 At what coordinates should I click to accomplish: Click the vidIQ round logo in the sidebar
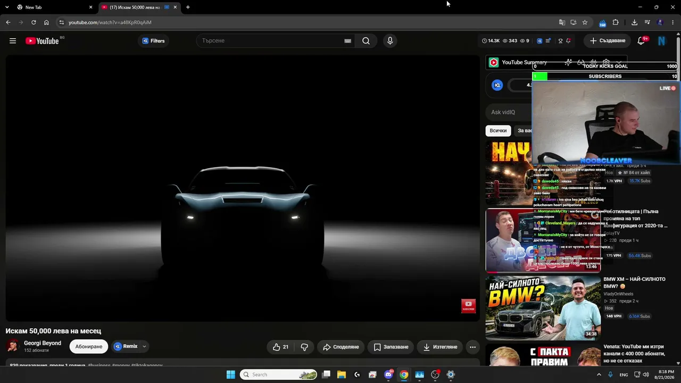tap(497, 85)
